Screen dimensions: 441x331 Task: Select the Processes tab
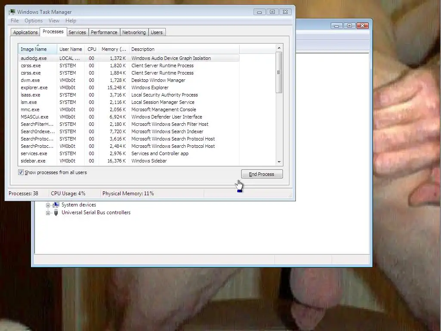tap(53, 31)
